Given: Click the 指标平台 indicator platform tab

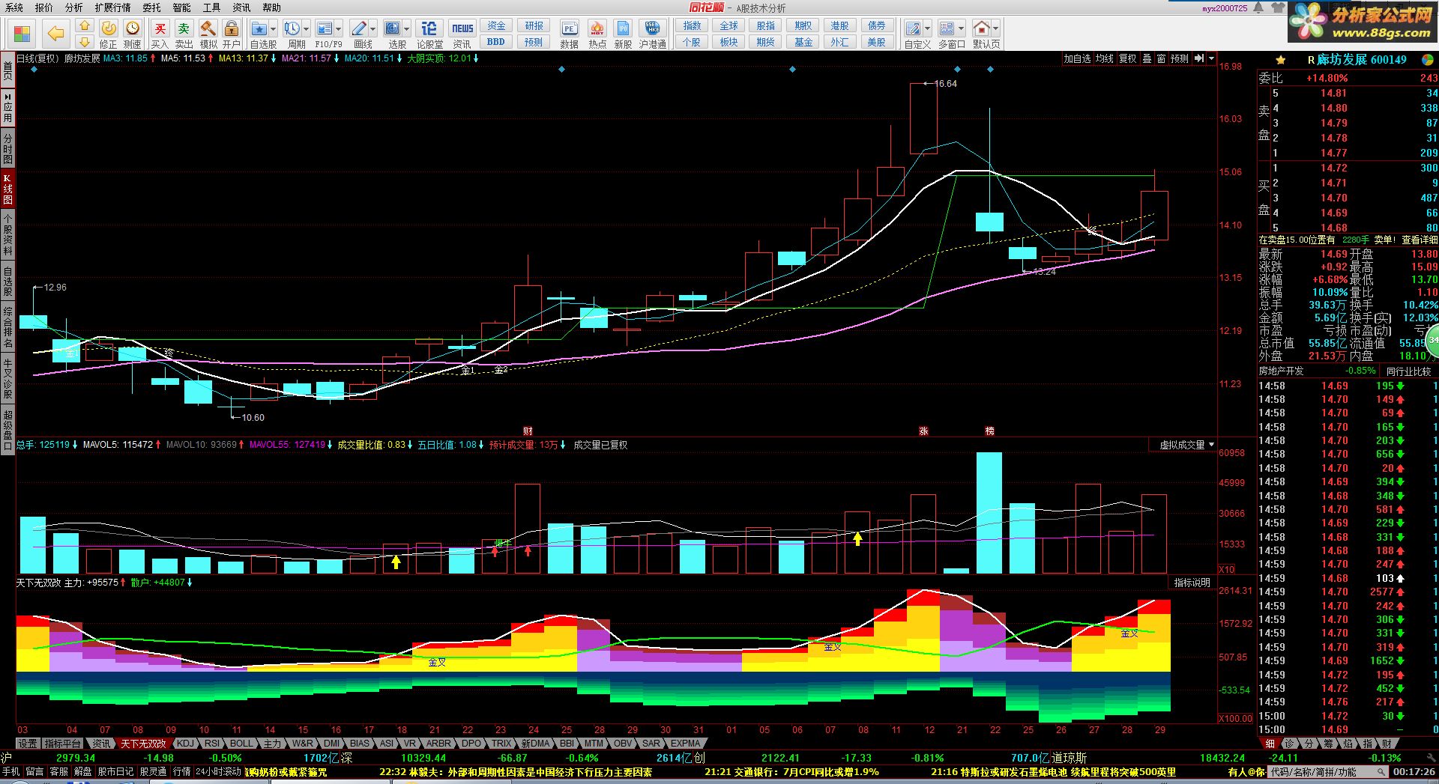Looking at the screenshot, I should [63, 744].
